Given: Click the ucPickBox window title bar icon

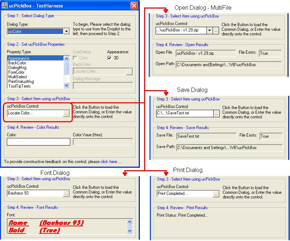Looking at the screenshot, I should [5, 5].
